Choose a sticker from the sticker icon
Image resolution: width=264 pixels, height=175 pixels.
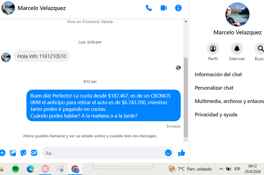point(23,153)
